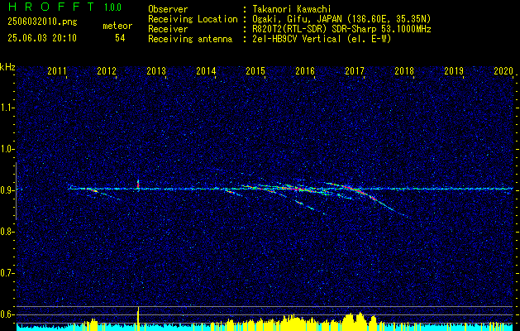
Task: Click time axis label 2014
Action: (206, 70)
